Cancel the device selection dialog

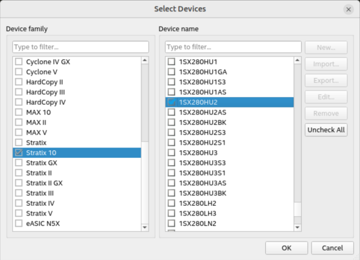coord(332,247)
